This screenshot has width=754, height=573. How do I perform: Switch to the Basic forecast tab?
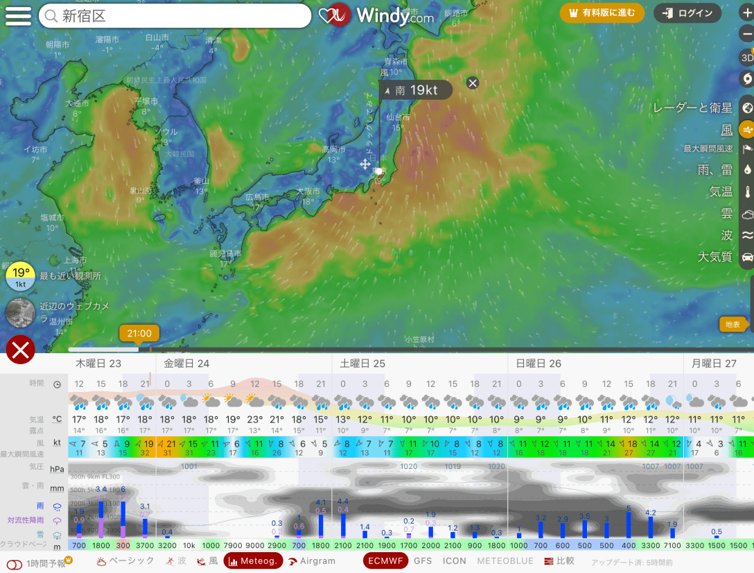[126, 561]
